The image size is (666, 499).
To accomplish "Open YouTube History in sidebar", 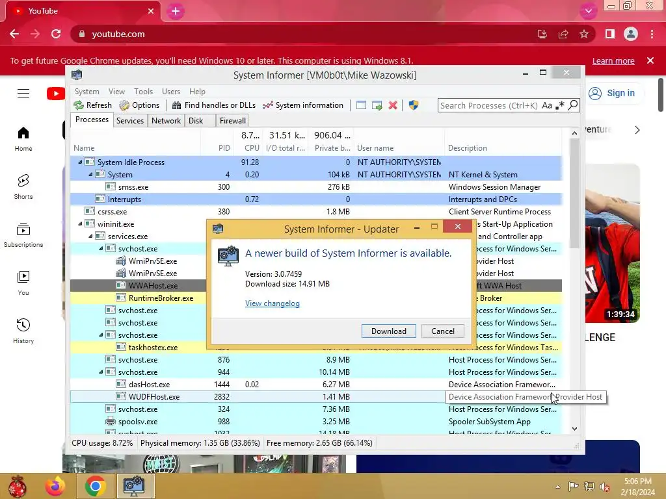I will point(23,331).
